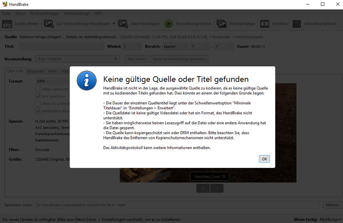Open the Voreinstellung Fast 1080p30 selector

[78, 59]
